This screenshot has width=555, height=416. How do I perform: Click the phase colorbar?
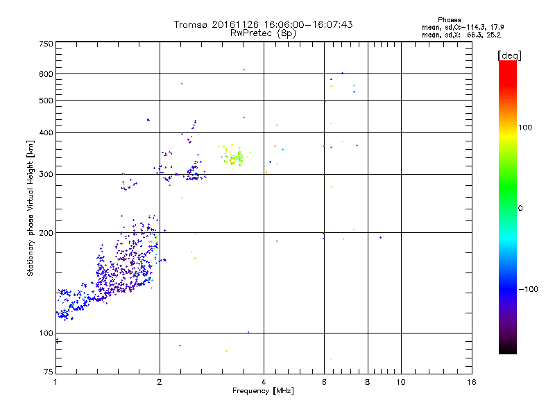[508, 207]
